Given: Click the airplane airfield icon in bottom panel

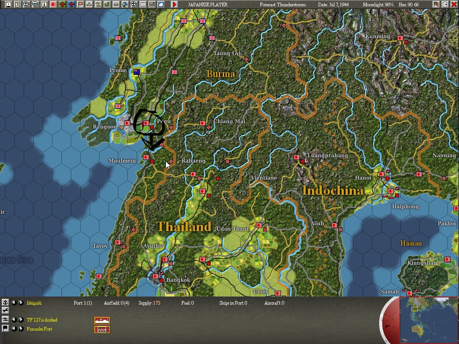Looking at the screenshot, I should [x=5, y=310].
